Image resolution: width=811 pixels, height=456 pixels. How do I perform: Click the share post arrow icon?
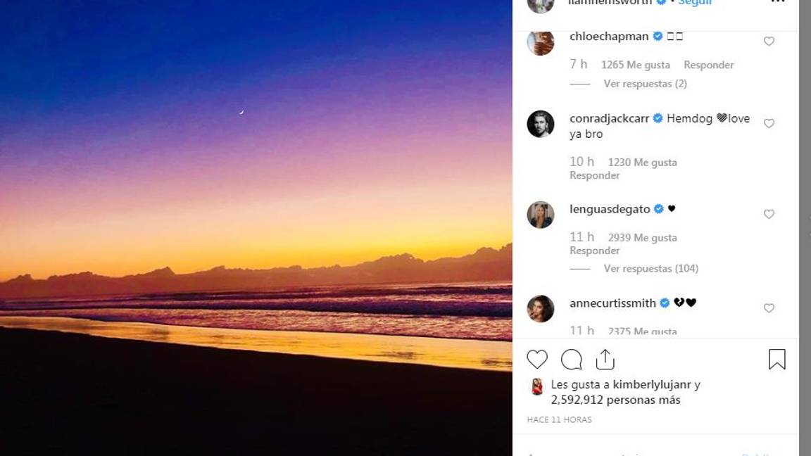point(605,360)
